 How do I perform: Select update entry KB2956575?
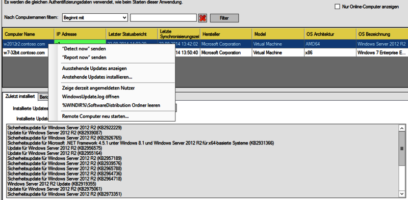click(55, 148)
